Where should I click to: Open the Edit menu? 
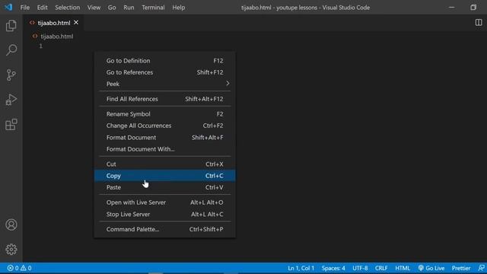tap(43, 7)
